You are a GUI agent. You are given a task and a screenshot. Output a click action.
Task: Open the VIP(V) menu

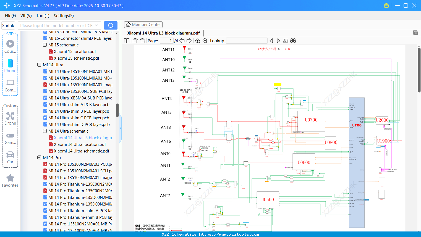26,16
